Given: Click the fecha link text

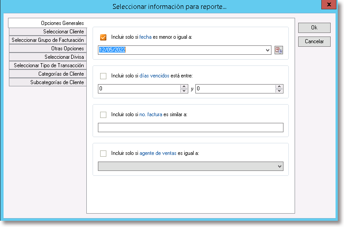Looking at the screenshot, I should click(146, 37).
